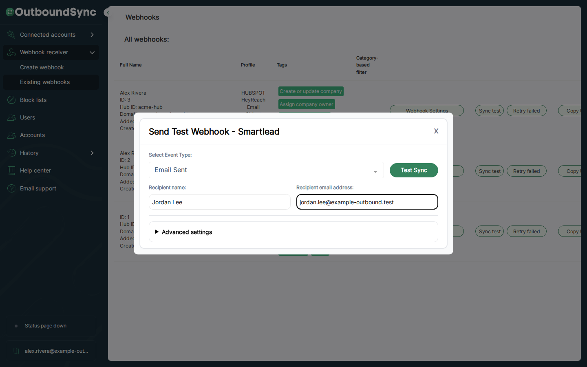Click the Advanced settings label
This screenshot has width=587, height=367.
(x=187, y=232)
